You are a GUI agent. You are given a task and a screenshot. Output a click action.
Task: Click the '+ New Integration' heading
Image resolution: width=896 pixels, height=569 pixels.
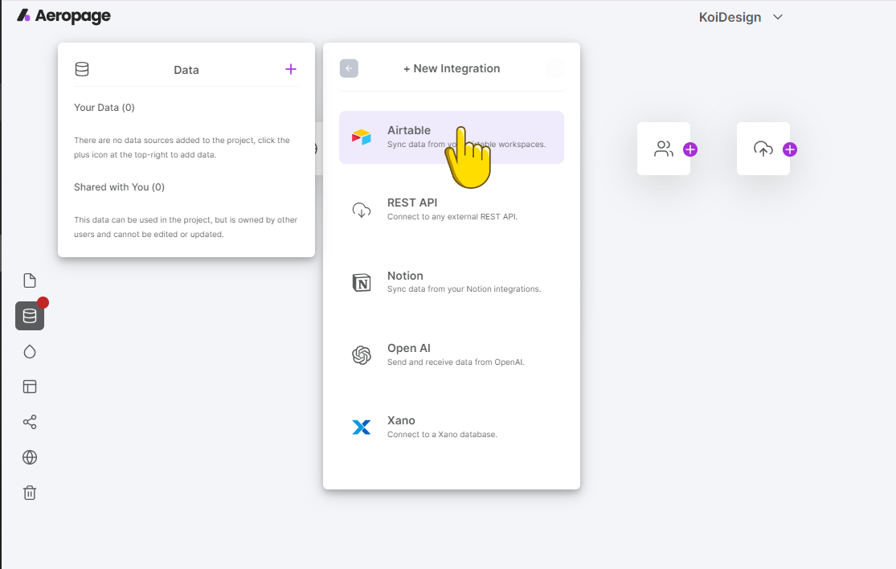[x=452, y=68]
